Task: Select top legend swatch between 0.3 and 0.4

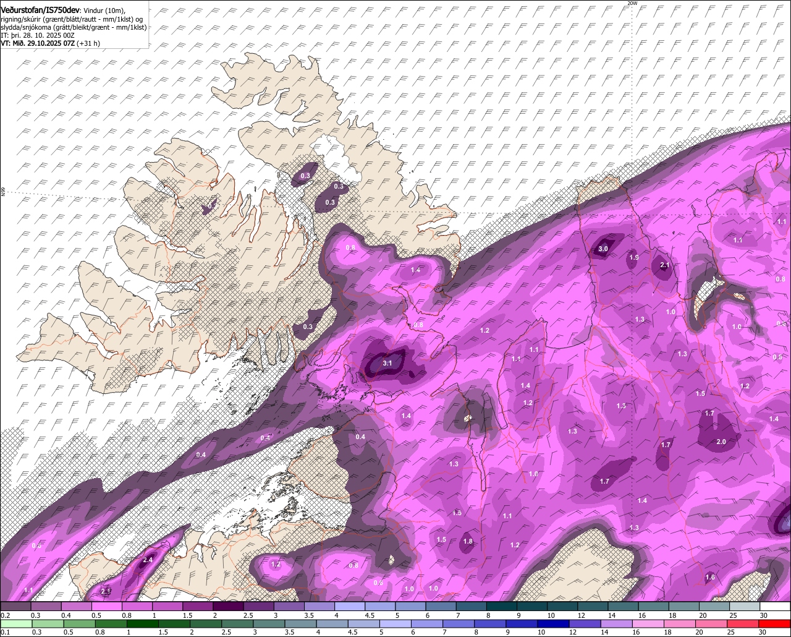Action: coord(46,606)
